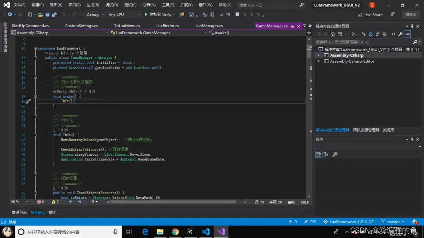Expand the Assembly-CSharp tree node
424x238 pixels.
tap(318, 55)
